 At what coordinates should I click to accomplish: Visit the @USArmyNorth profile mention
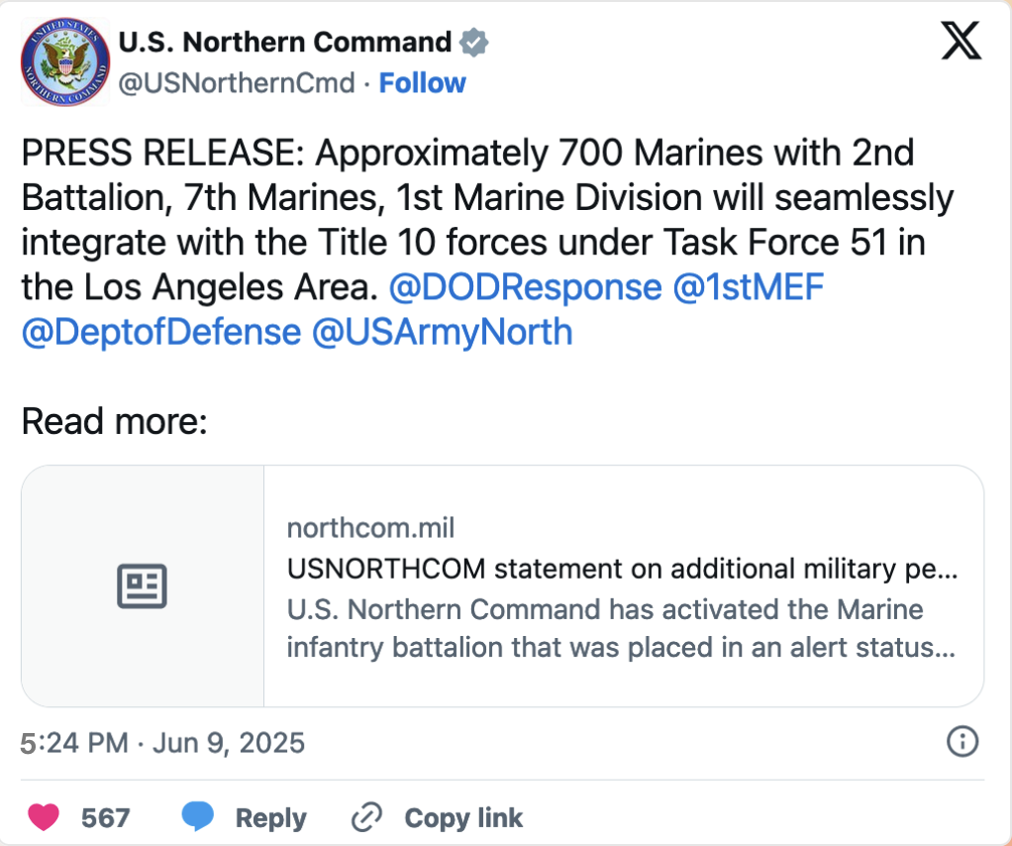442,332
